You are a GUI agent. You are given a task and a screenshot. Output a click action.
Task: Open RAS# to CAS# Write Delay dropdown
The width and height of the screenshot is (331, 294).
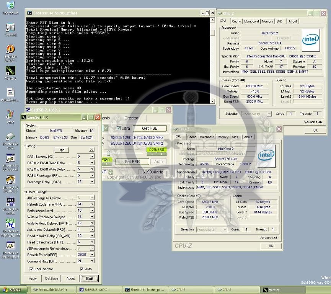pos(92,169)
